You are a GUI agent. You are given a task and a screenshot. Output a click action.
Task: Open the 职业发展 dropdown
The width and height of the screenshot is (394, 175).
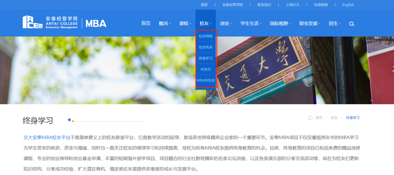(310, 23)
